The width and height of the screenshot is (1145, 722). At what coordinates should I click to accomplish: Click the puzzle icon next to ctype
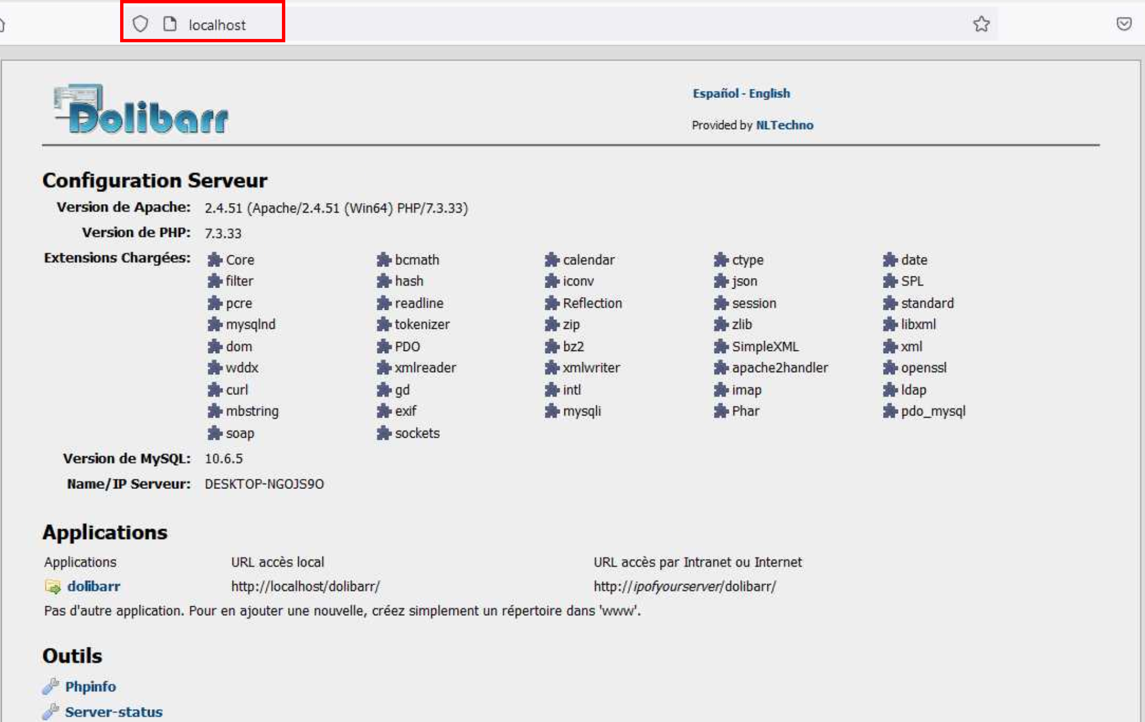click(x=721, y=260)
